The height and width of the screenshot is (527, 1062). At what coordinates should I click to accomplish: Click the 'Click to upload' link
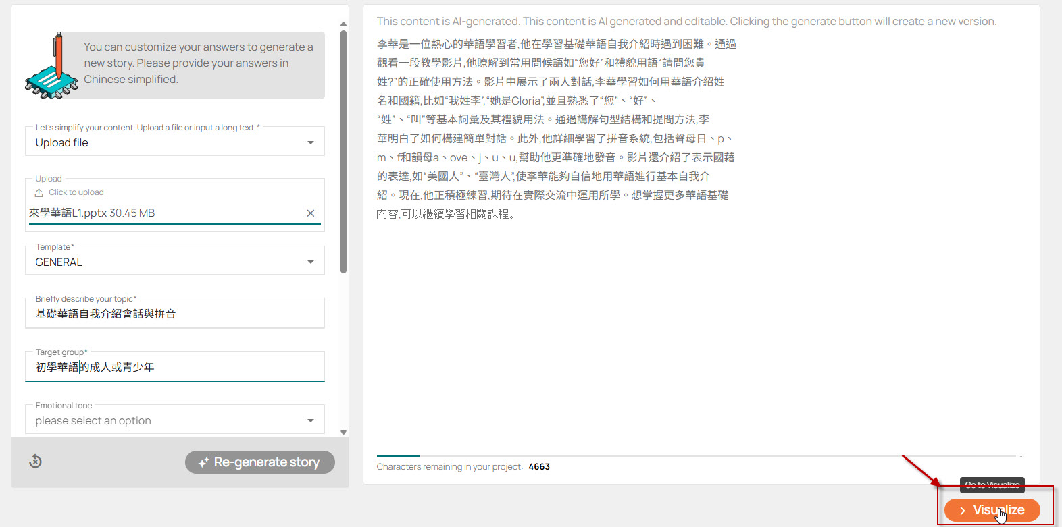[x=76, y=192]
